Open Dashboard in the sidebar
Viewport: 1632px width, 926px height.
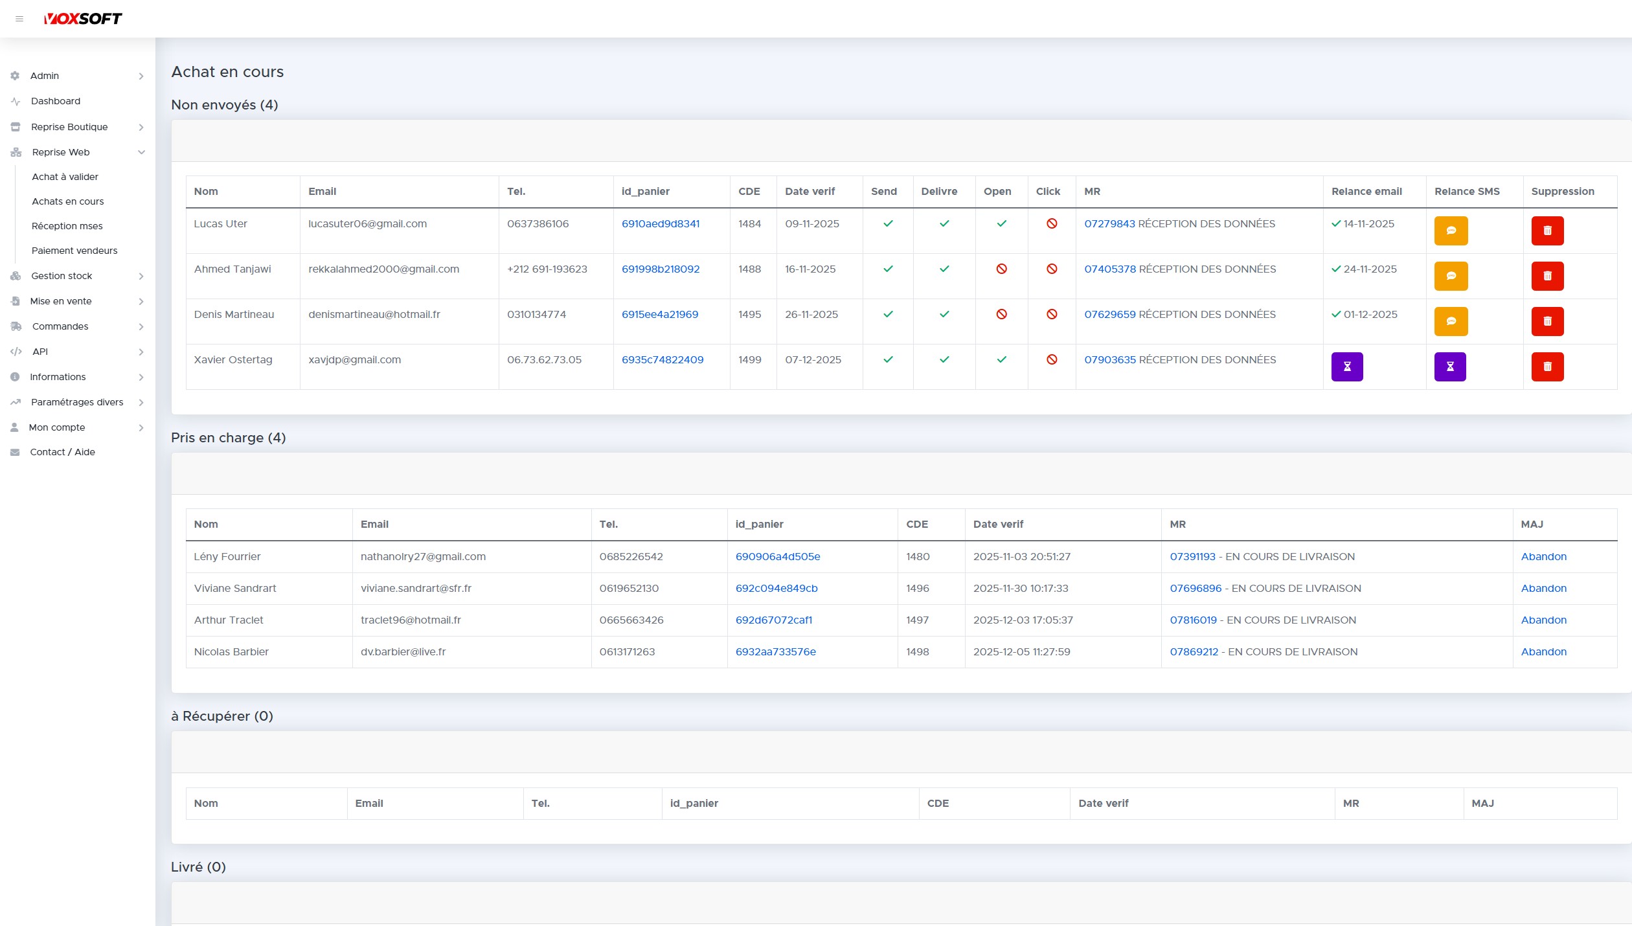[56, 101]
